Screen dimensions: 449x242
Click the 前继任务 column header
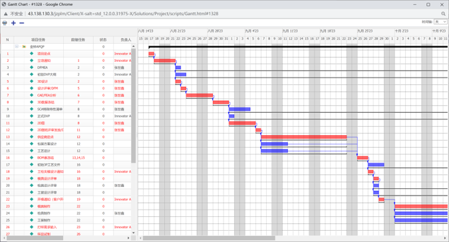point(78,40)
